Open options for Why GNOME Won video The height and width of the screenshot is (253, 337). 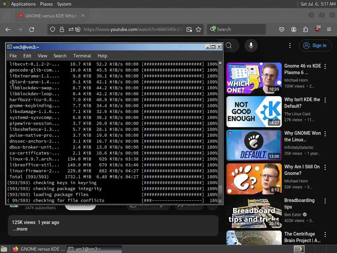pyautogui.click(x=325, y=134)
